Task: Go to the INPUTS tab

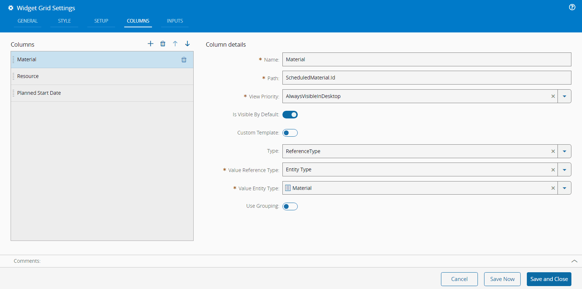Action: [x=175, y=21]
